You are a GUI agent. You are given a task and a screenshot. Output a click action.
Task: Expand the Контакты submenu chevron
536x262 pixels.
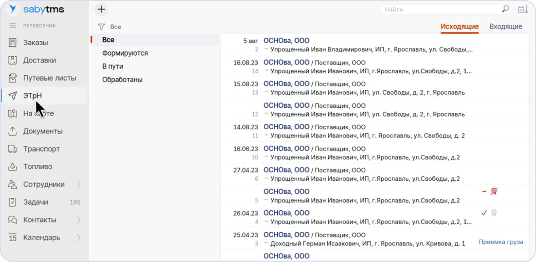tap(79, 220)
